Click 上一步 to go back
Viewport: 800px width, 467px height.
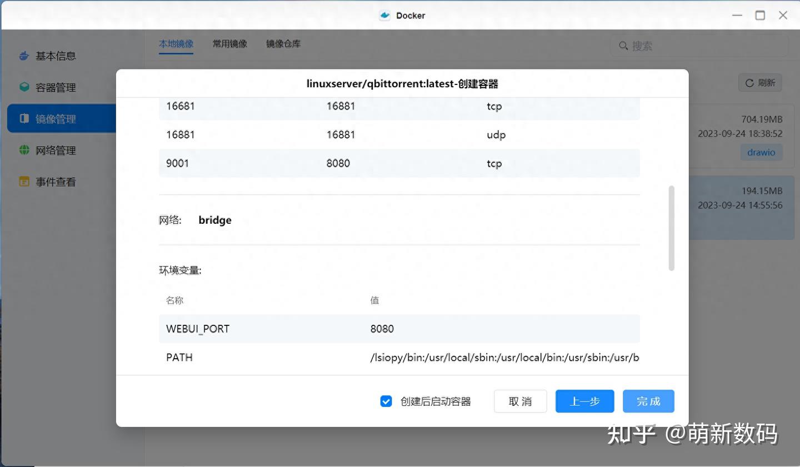pyautogui.click(x=584, y=401)
